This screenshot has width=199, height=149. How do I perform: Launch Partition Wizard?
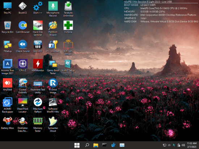53,29
